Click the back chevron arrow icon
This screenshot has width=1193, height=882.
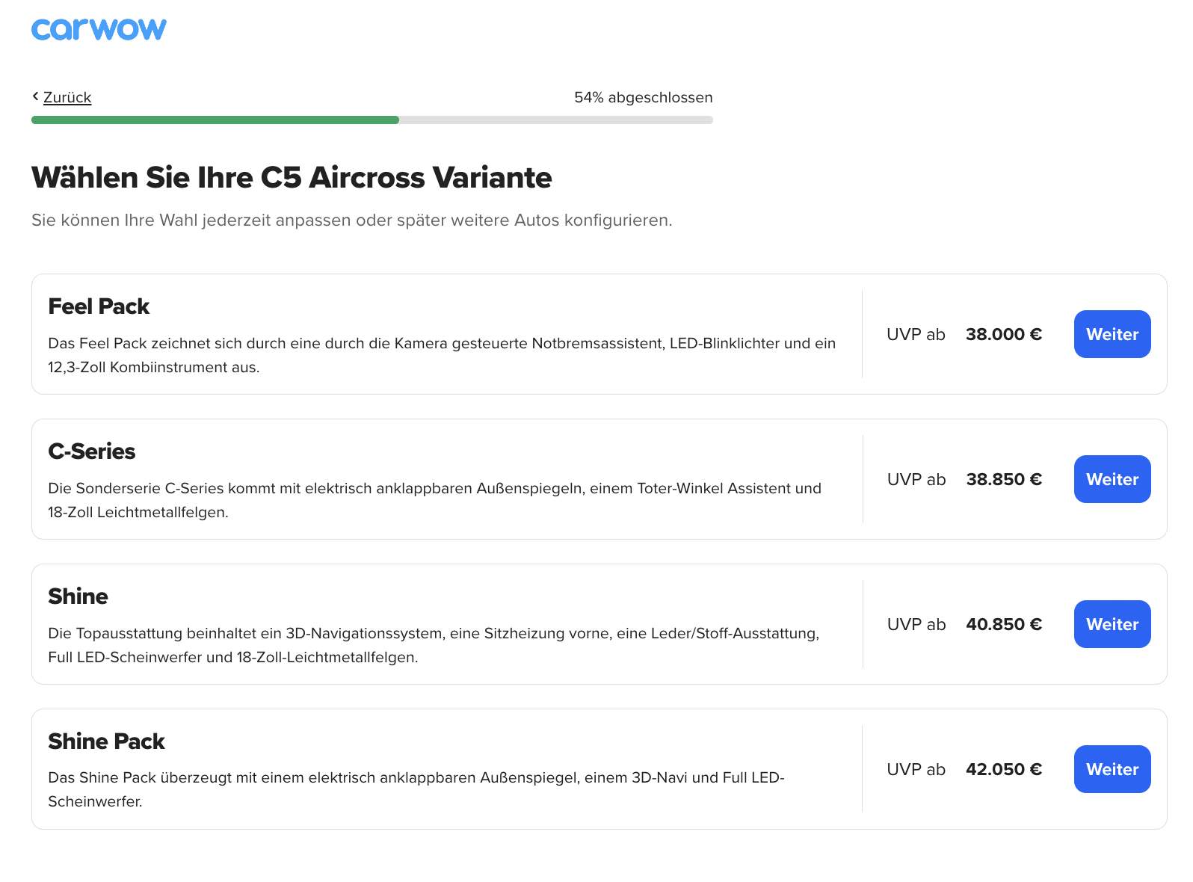pyautogui.click(x=35, y=96)
